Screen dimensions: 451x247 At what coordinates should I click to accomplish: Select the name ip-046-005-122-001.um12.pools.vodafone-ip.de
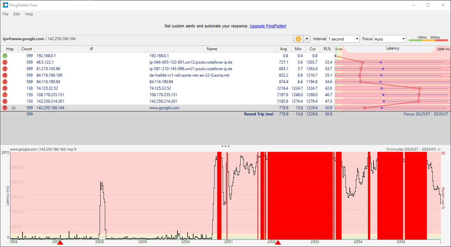click(191, 62)
